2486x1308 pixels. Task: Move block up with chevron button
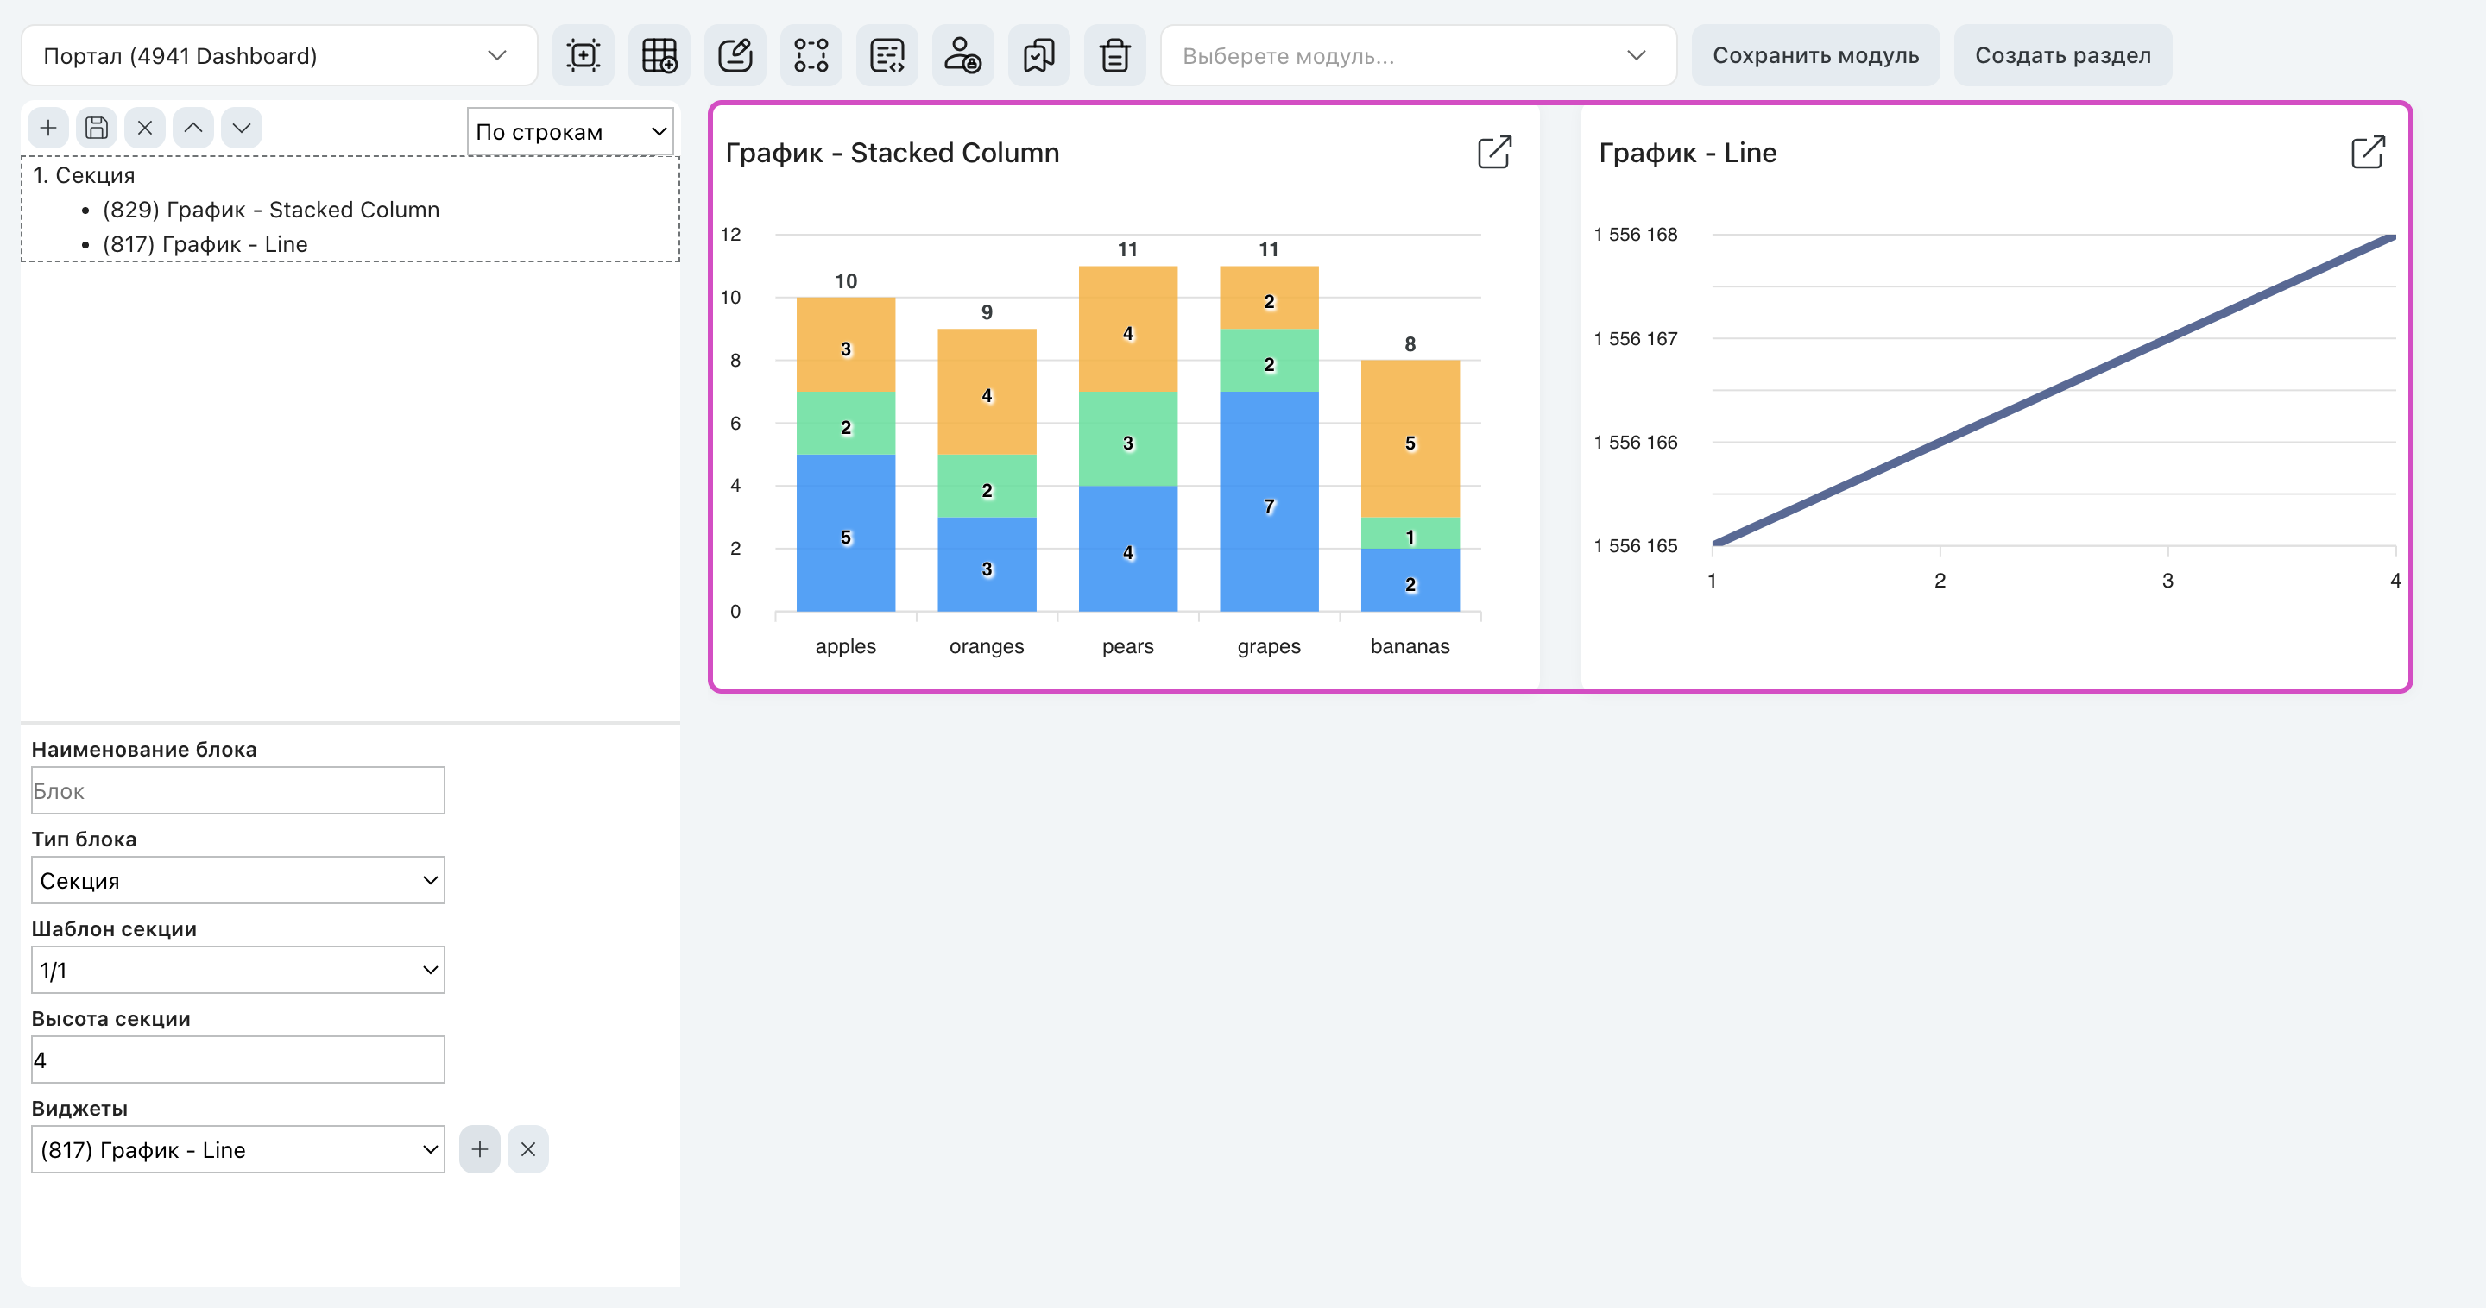coord(193,128)
